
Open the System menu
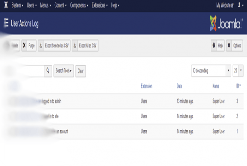(x=17, y=6)
